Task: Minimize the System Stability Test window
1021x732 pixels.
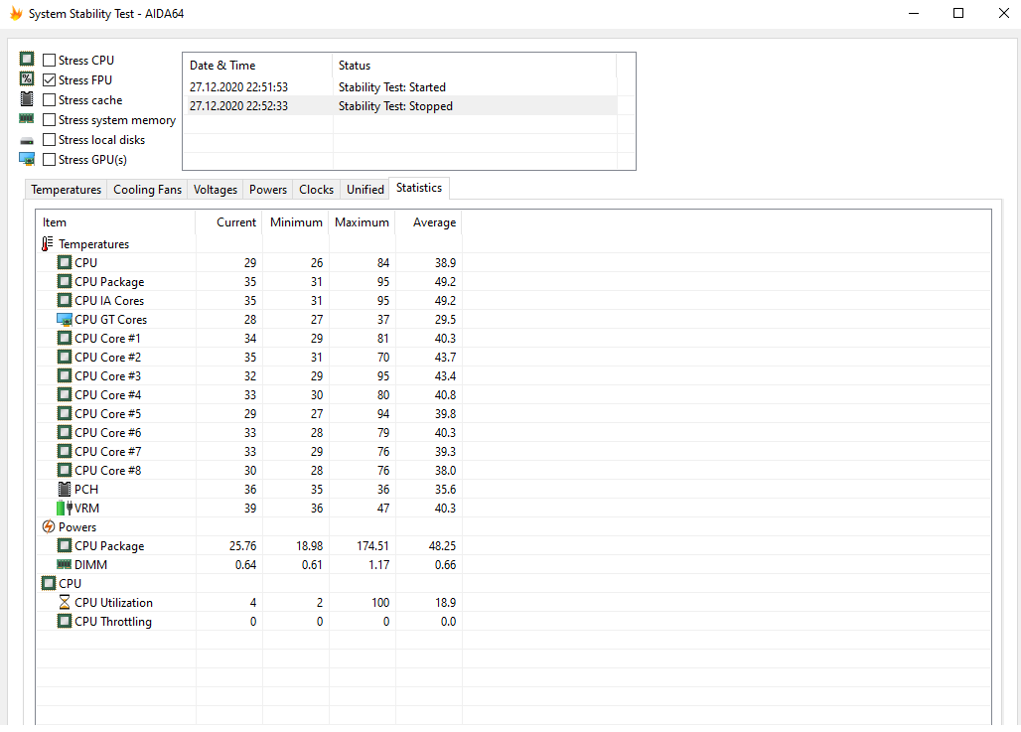Action: pos(914,13)
